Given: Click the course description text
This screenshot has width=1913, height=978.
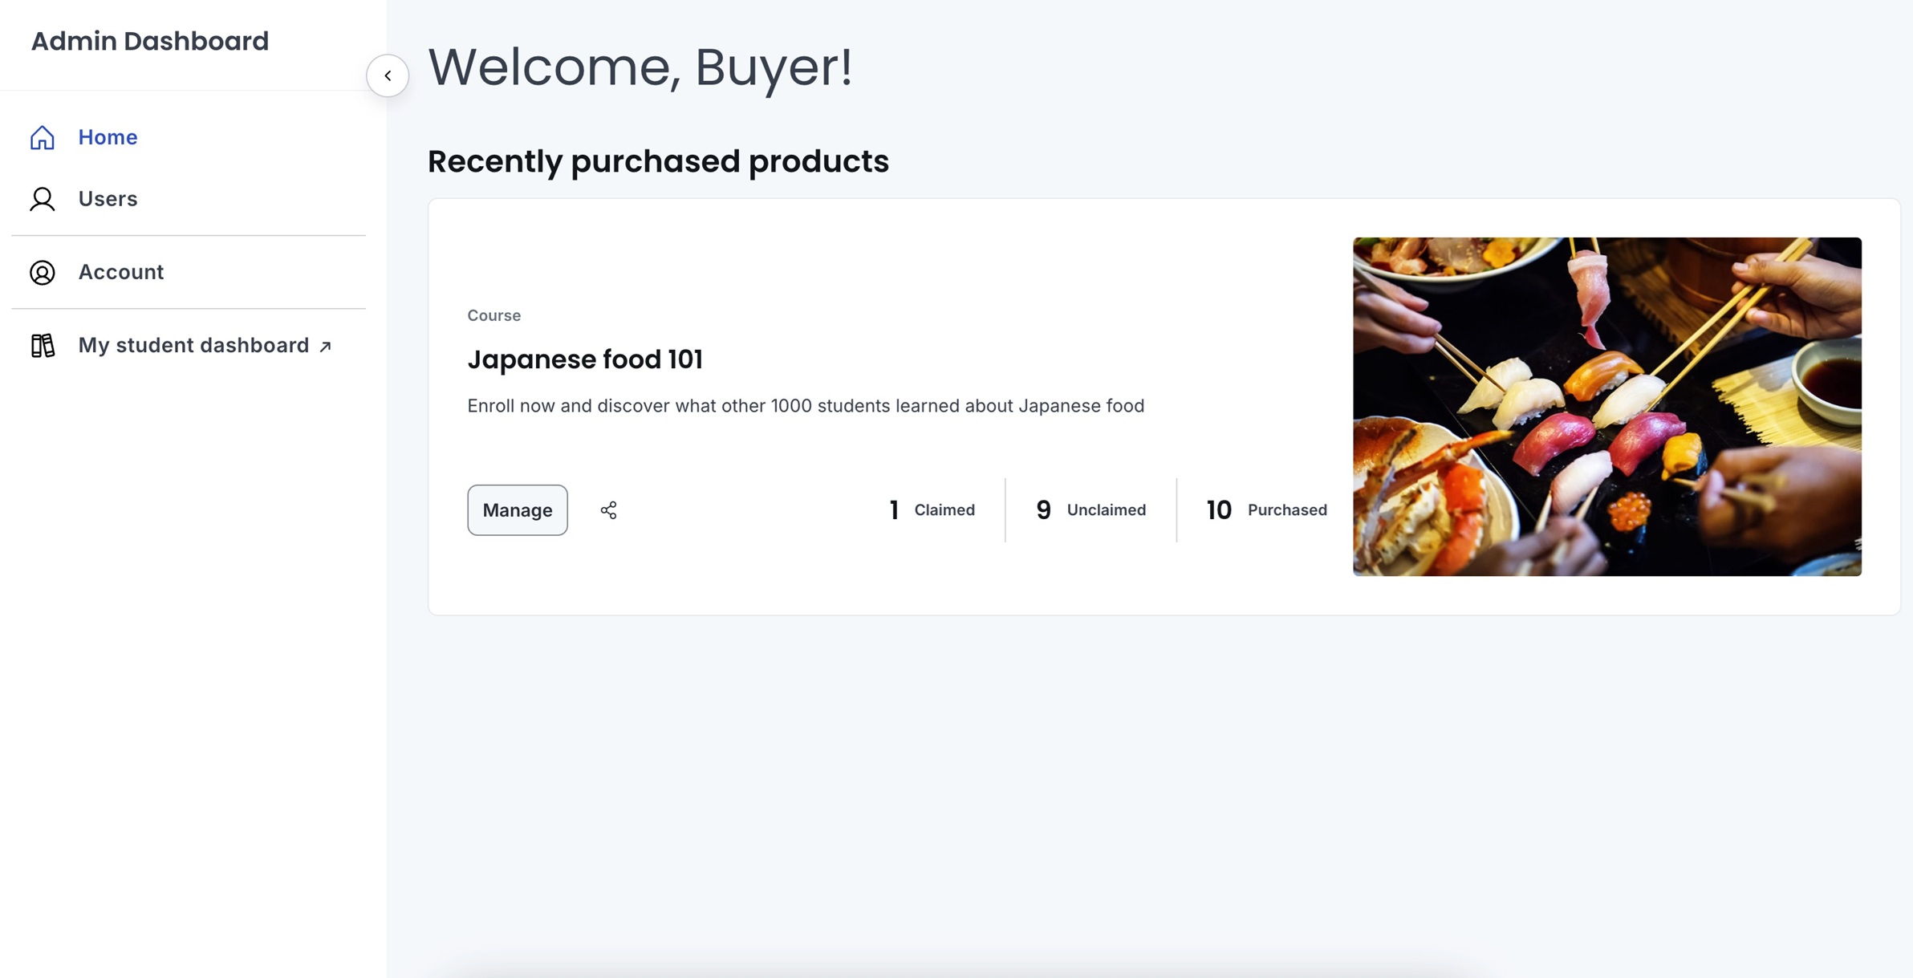Looking at the screenshot, I should point(806,406).
